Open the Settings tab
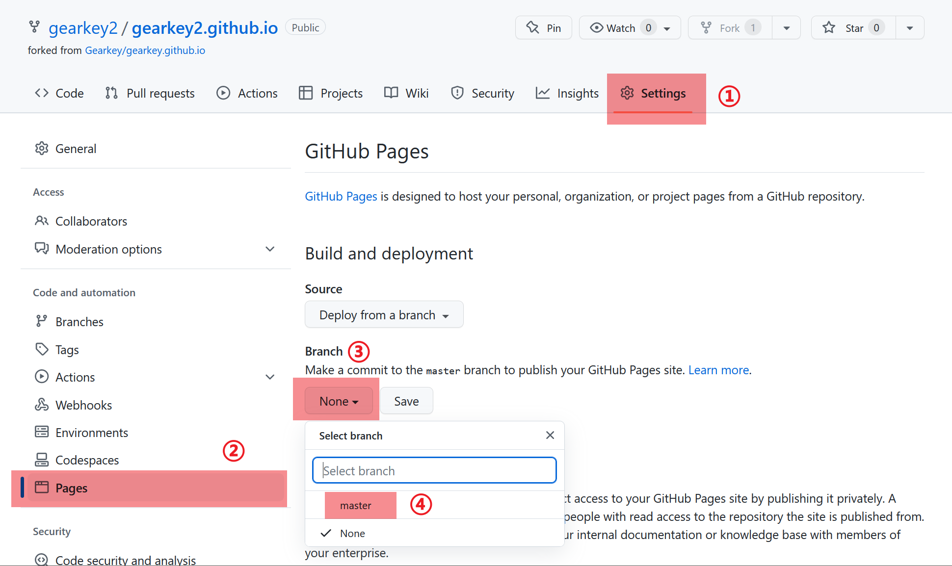This screenshot has width=952, height=566. (x=653, y=93)
